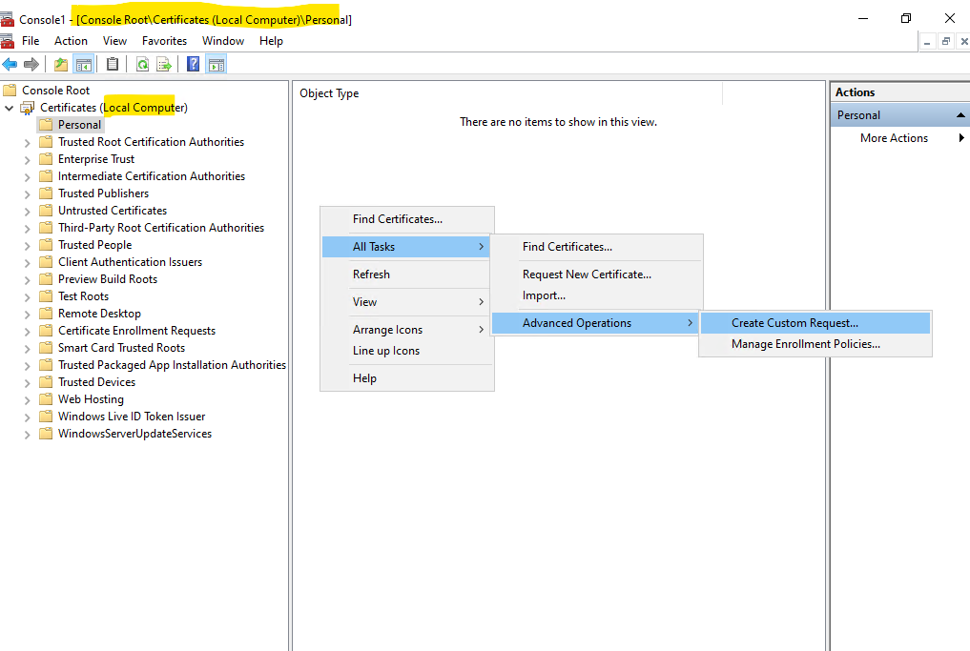The image size is (970, 651).
Task: Expand the Trusted Root Certification Authorities node
Action: coord(28,143)
